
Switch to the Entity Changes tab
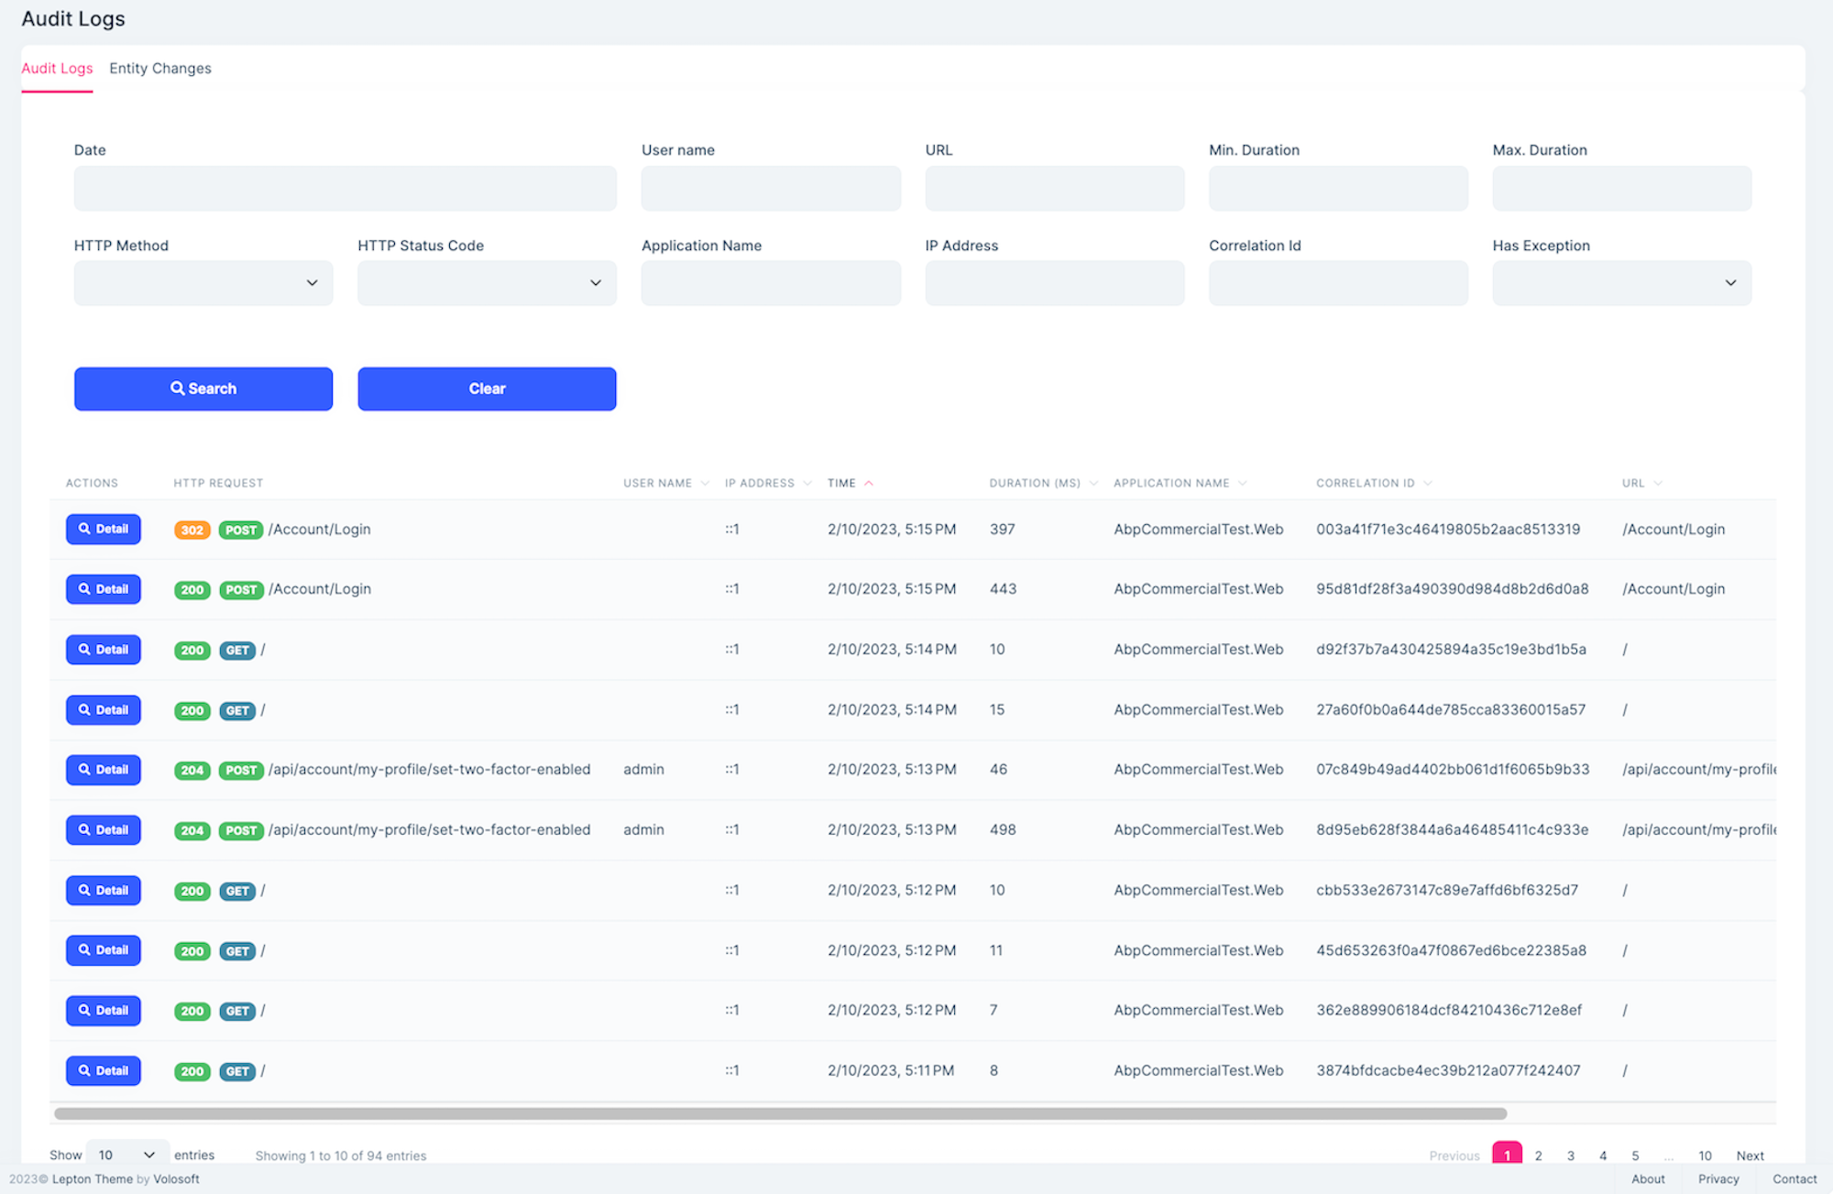[x=159, y=68]
